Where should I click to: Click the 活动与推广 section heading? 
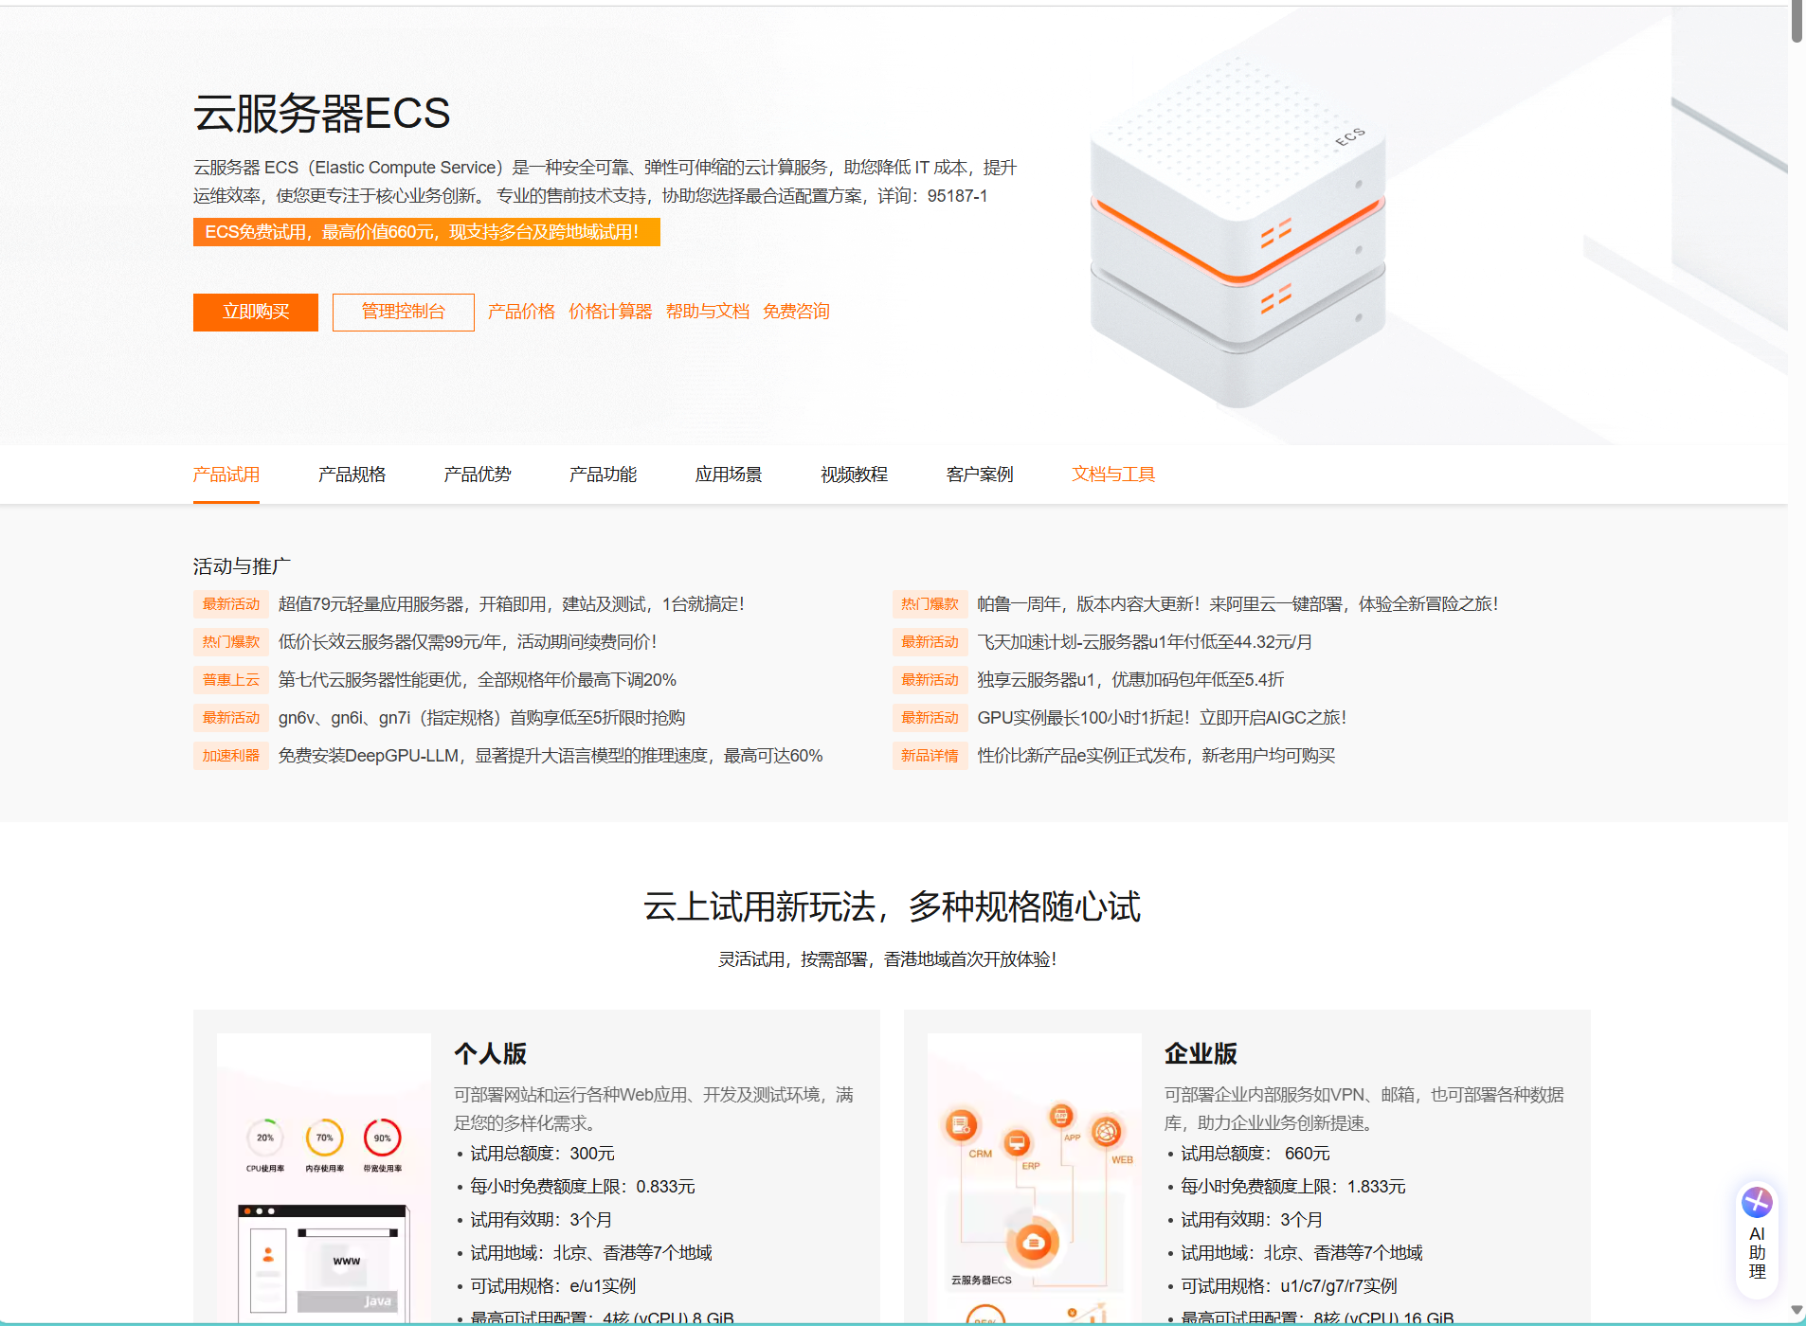(x=242, y=566)
